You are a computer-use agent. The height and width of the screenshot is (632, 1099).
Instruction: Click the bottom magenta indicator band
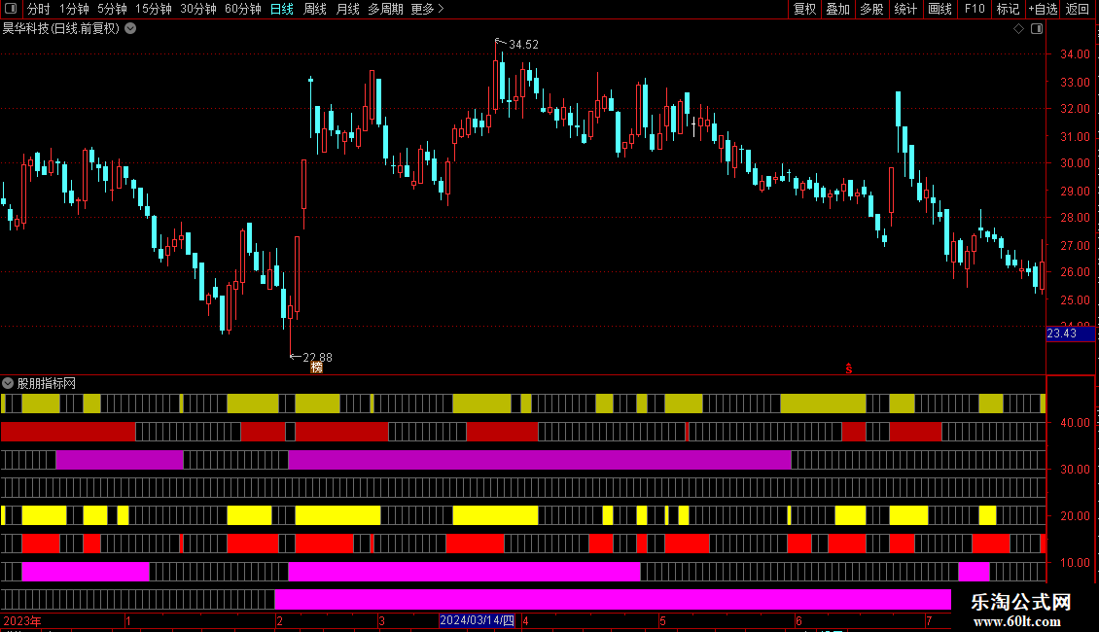click(x=613, y=599)
